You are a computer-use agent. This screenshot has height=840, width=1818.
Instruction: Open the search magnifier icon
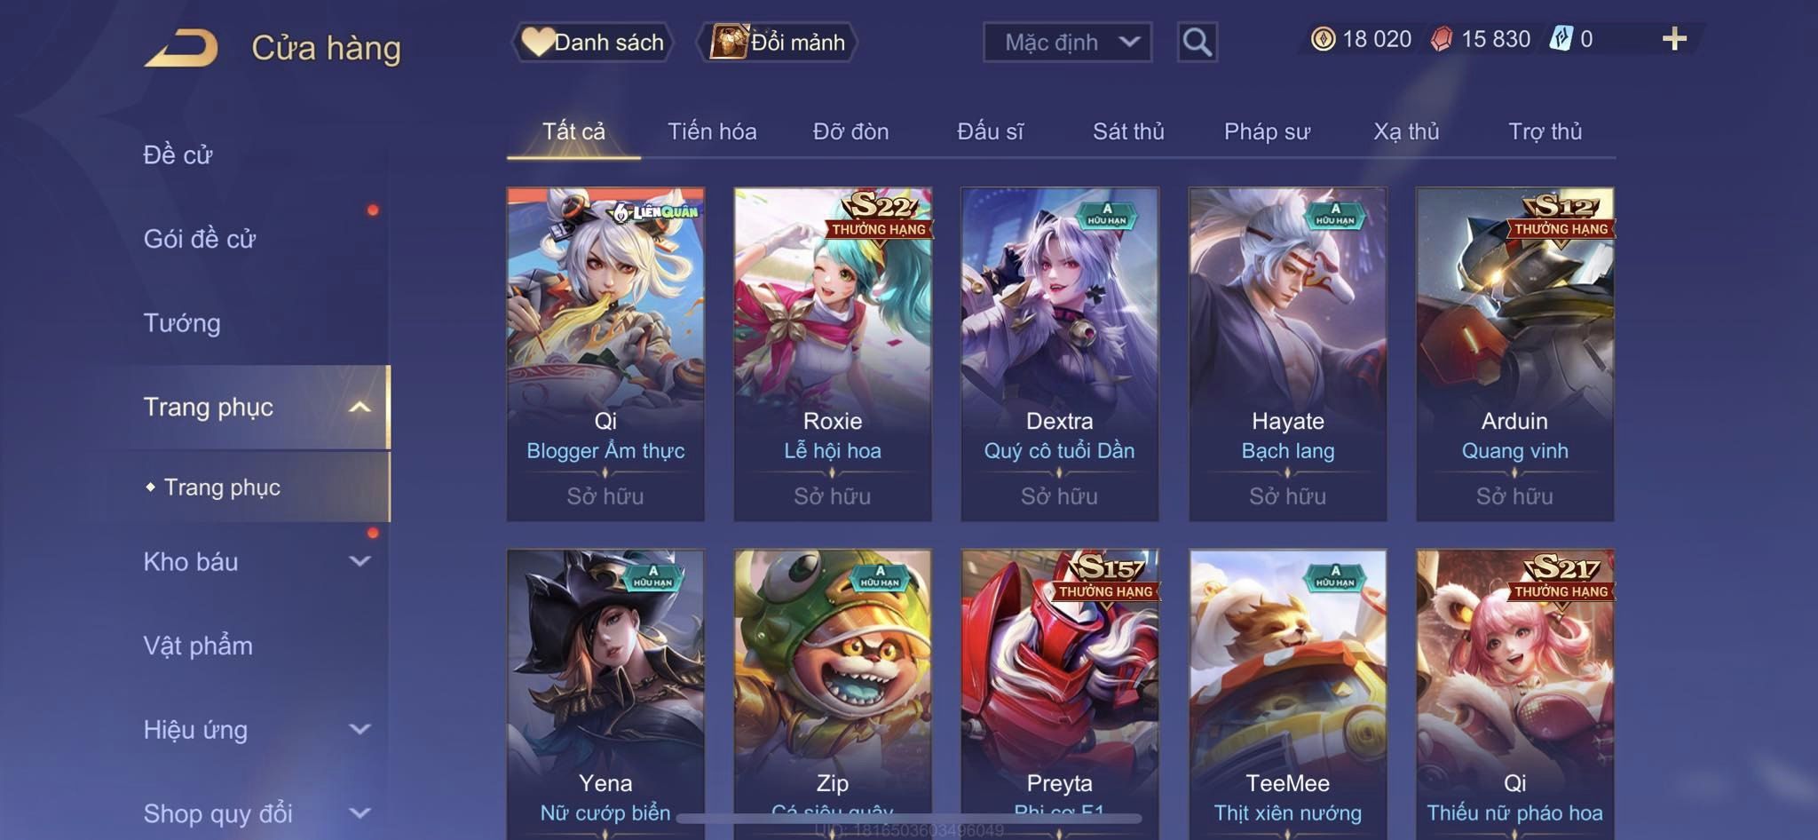(x=1197, y=42)
